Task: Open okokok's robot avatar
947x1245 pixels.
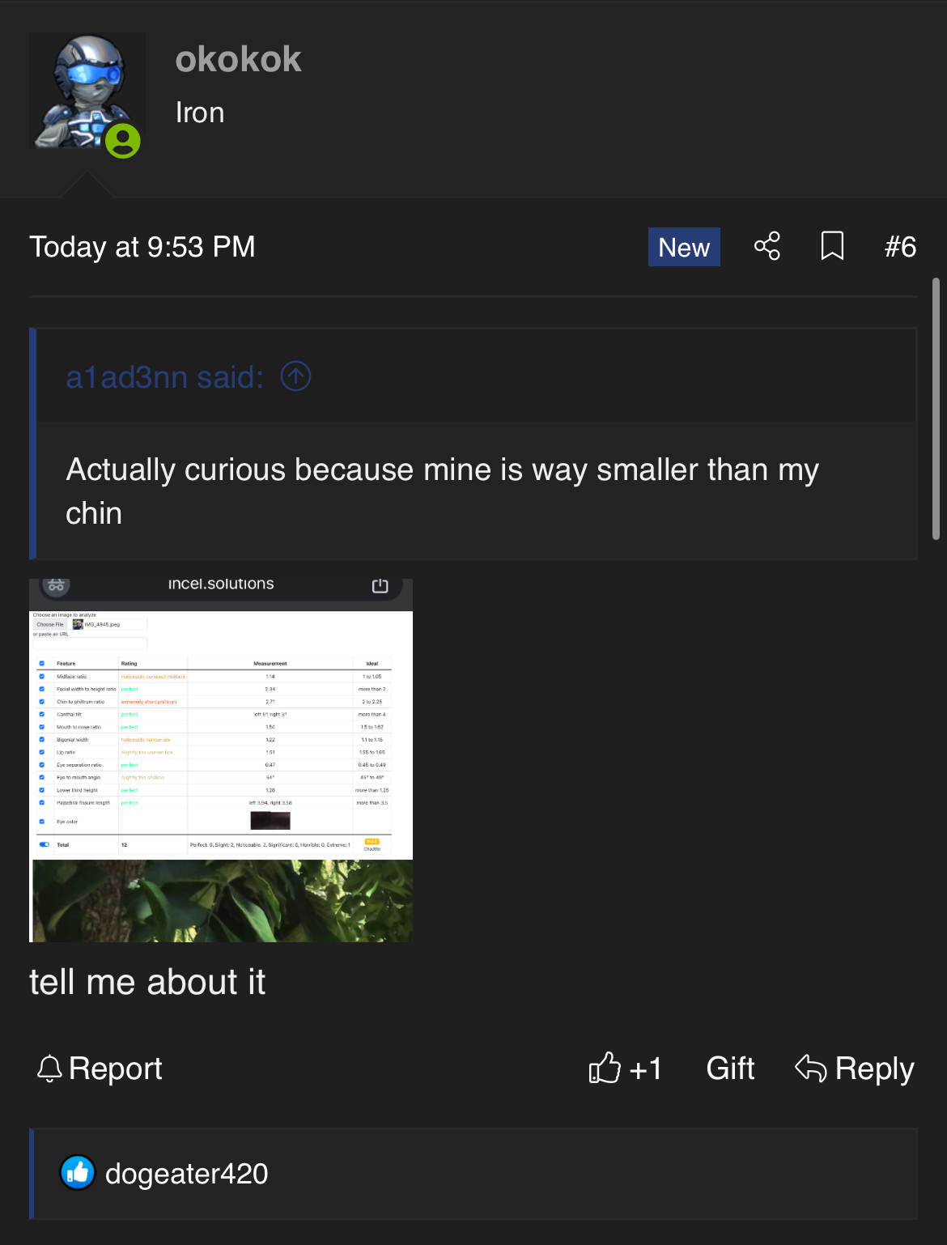Action: pyautogui.click(x=87, y=91)
